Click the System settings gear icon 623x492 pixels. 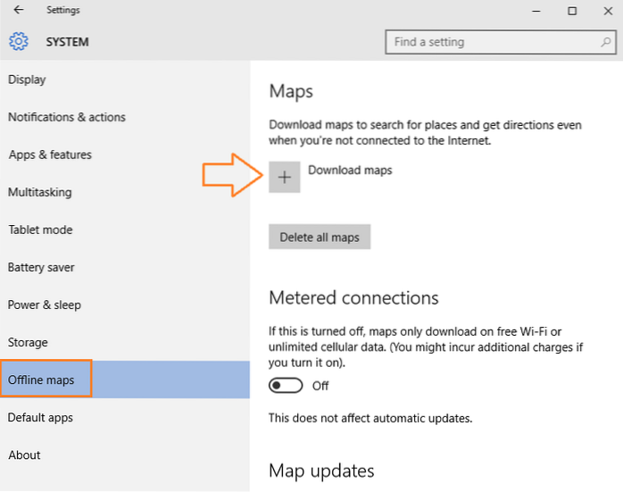pyautogui.click(x=19, y=42)
